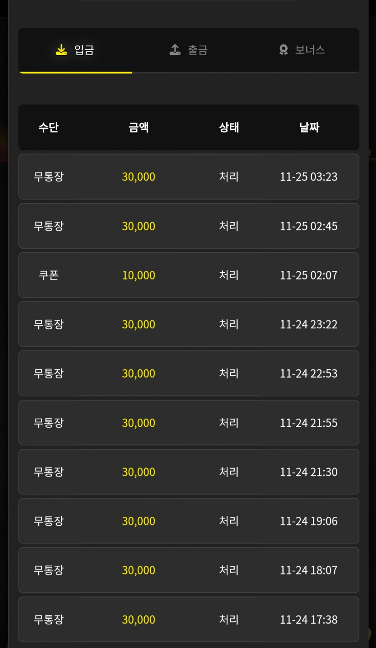Click the 금액 column header
The height and width of the screenshot is (648, 376).
pos(139,127)
